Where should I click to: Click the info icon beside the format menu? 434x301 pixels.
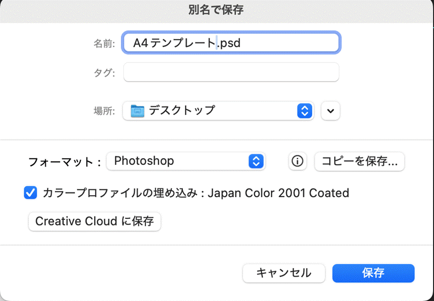click(x=297, y=162)
